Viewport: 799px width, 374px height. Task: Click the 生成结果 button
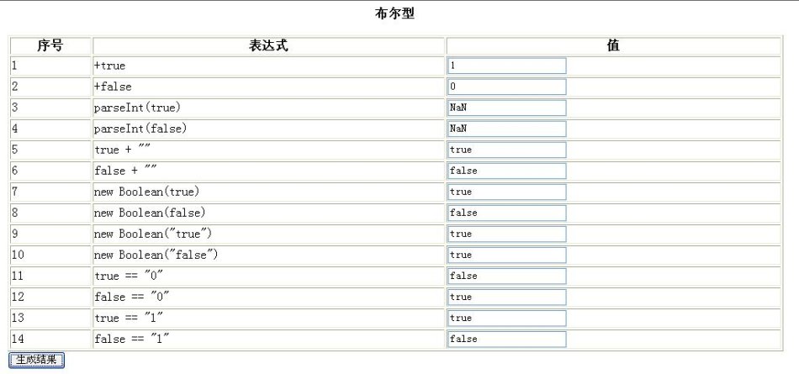[36, 360]
